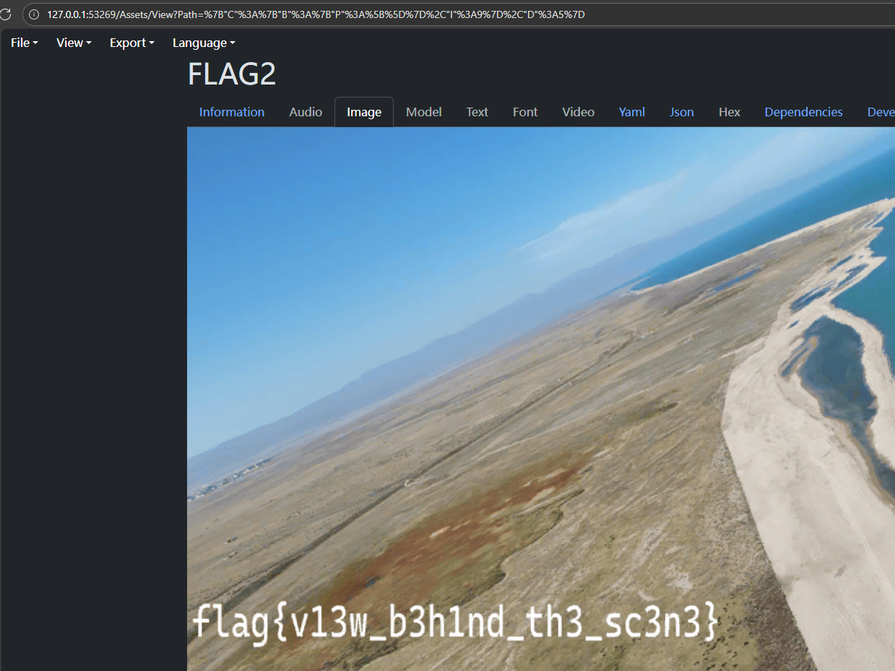Switch to the Video tab

click(578, 112)
